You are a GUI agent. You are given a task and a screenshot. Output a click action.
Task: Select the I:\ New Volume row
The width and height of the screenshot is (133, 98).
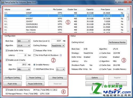pyautogui.click(x=64, y=30)
